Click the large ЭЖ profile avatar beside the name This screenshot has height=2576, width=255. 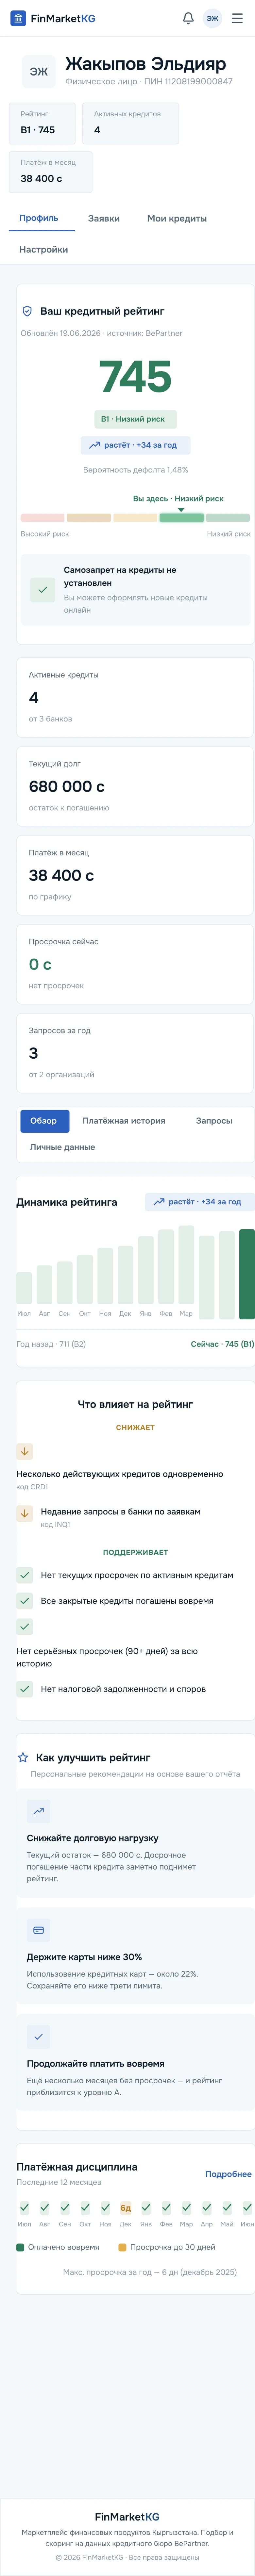(x=39, y=72)
